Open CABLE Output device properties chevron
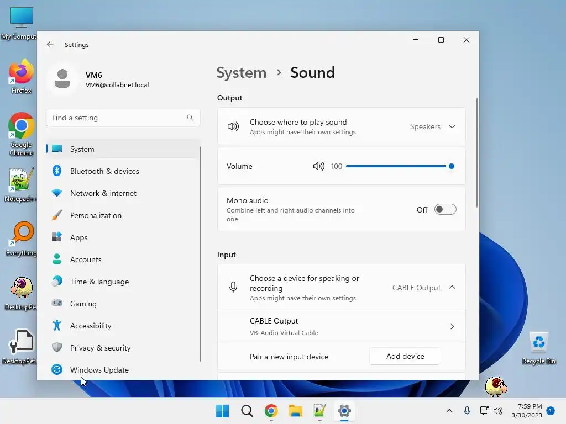This screenshot has width=566, height=424. (x=452, y=326)
